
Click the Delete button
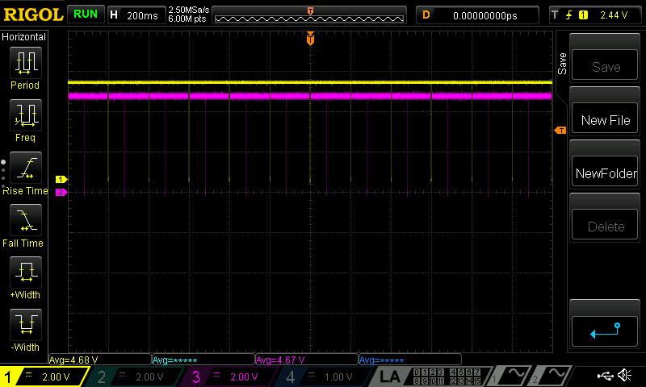tap(605, 225)
